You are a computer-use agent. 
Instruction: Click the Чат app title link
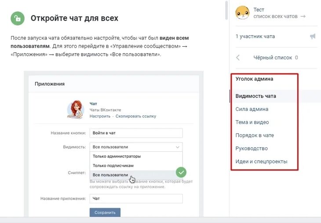(93, 104)
